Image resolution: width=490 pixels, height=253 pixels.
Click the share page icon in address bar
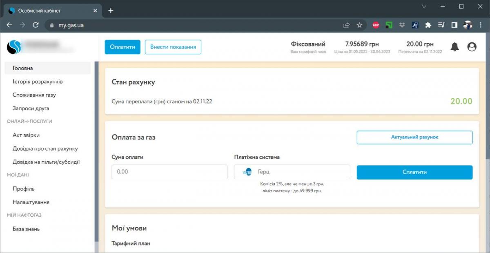[x=346, y=25]
